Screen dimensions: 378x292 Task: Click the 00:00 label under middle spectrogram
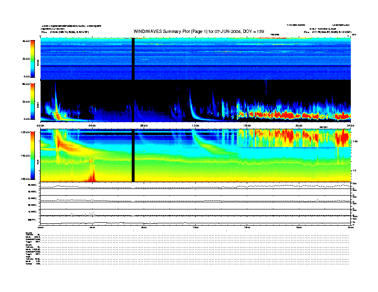click(41, 125)
